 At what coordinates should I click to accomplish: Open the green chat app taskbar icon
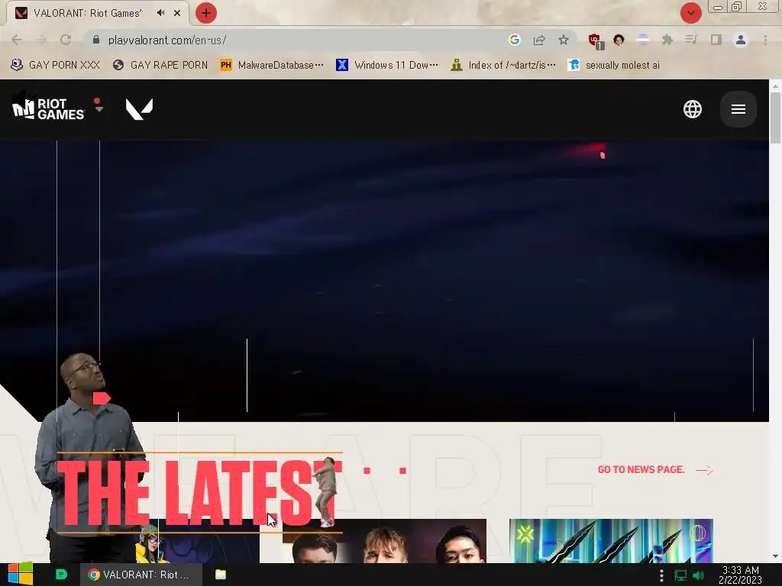click(x=61, y=575)
